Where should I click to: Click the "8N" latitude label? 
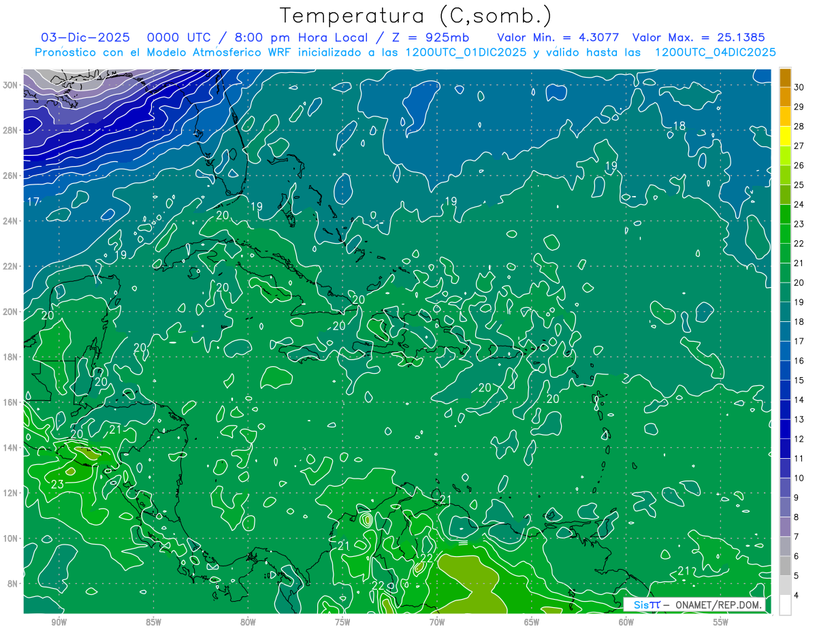(14, 584)
